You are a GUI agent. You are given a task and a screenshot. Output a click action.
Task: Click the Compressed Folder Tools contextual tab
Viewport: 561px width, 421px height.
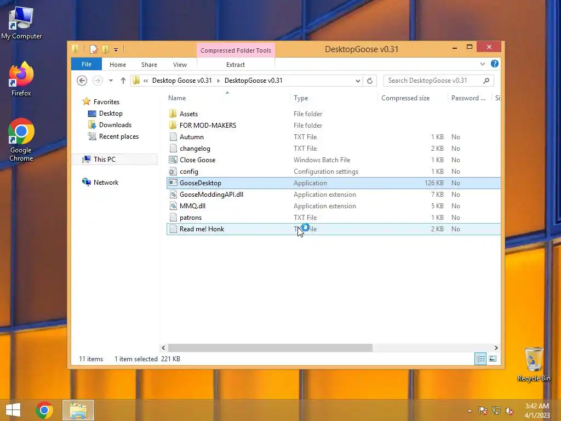(x=236, y=50)
